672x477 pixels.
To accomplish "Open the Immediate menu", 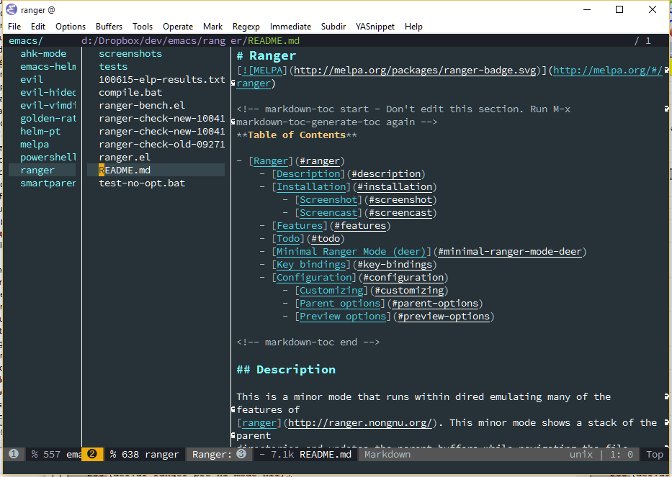I will (290, 27).
